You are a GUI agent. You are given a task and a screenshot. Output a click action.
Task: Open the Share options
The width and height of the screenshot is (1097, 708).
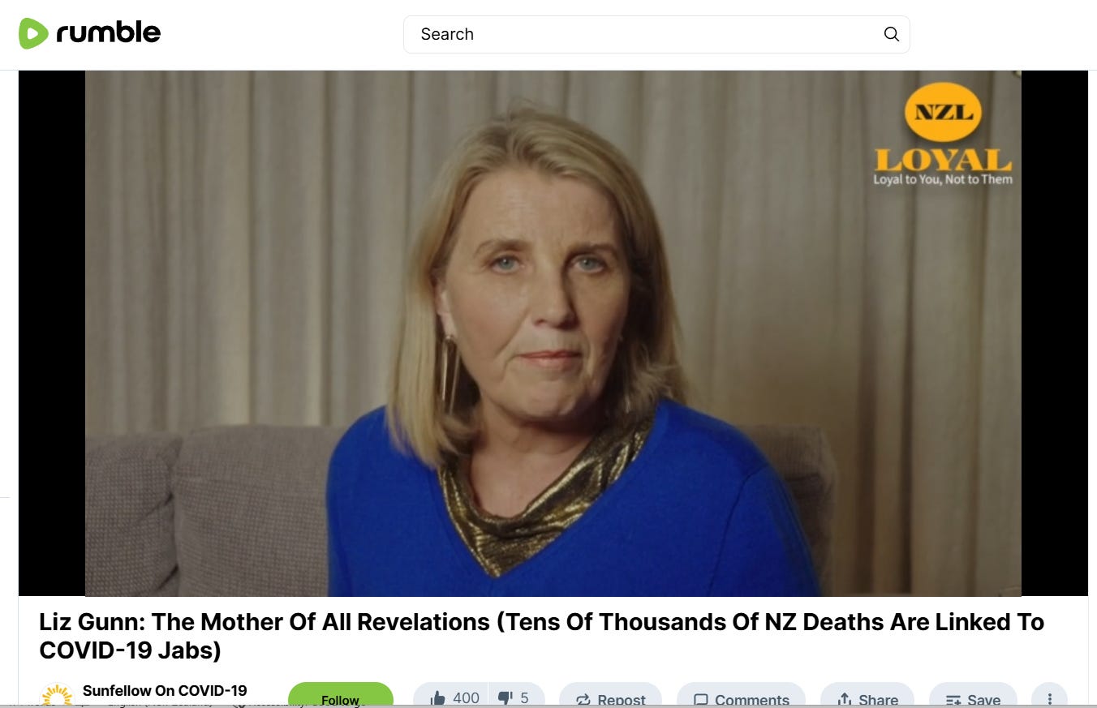tap(867, 699)
